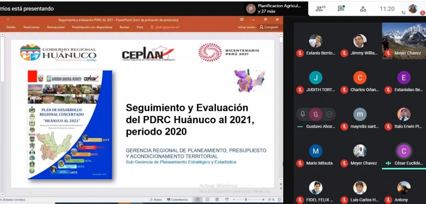Click Iniciar sesión in PowerPoint
This screenshot has width=426, height=204.
(x=246, y=27)
